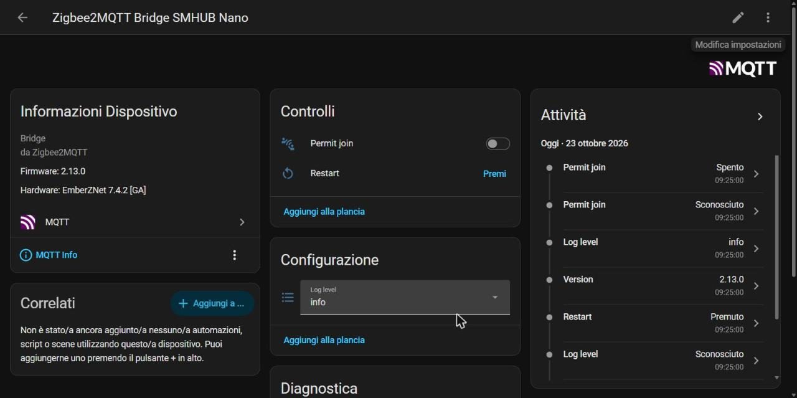Open the Permit join Sconosciuto activity chevron
797x398 pixels.
pyautogui.click(x=756, y=211)
